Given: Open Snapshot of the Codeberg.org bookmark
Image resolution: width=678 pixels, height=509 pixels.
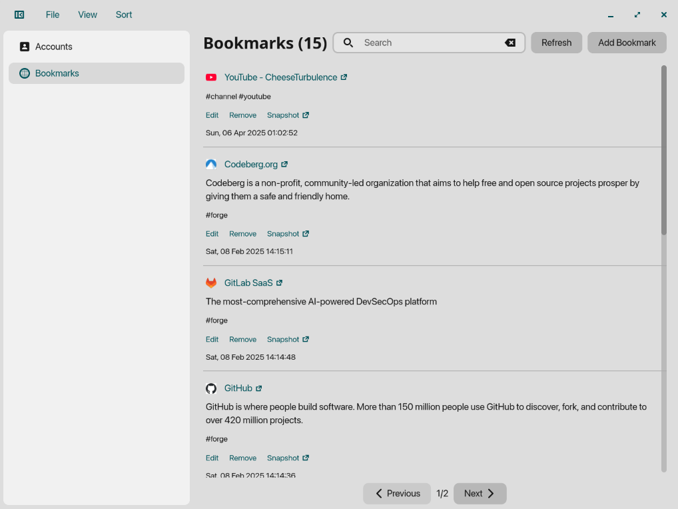Looking at the screenshot, I should coord(283,234).
